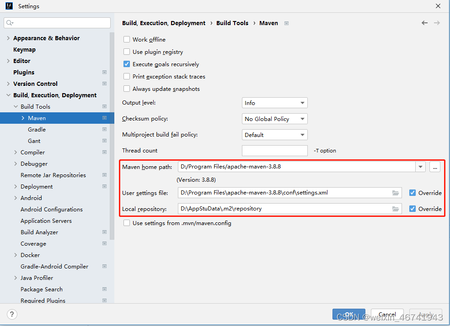Click the User settings file path field
The image size is (450, 326).
289,193
